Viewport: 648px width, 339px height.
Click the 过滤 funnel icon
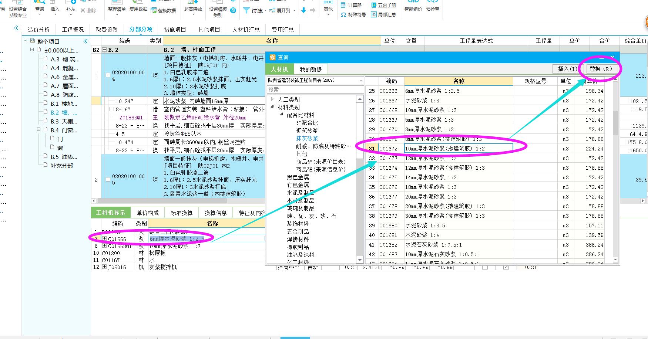point(246,10)
